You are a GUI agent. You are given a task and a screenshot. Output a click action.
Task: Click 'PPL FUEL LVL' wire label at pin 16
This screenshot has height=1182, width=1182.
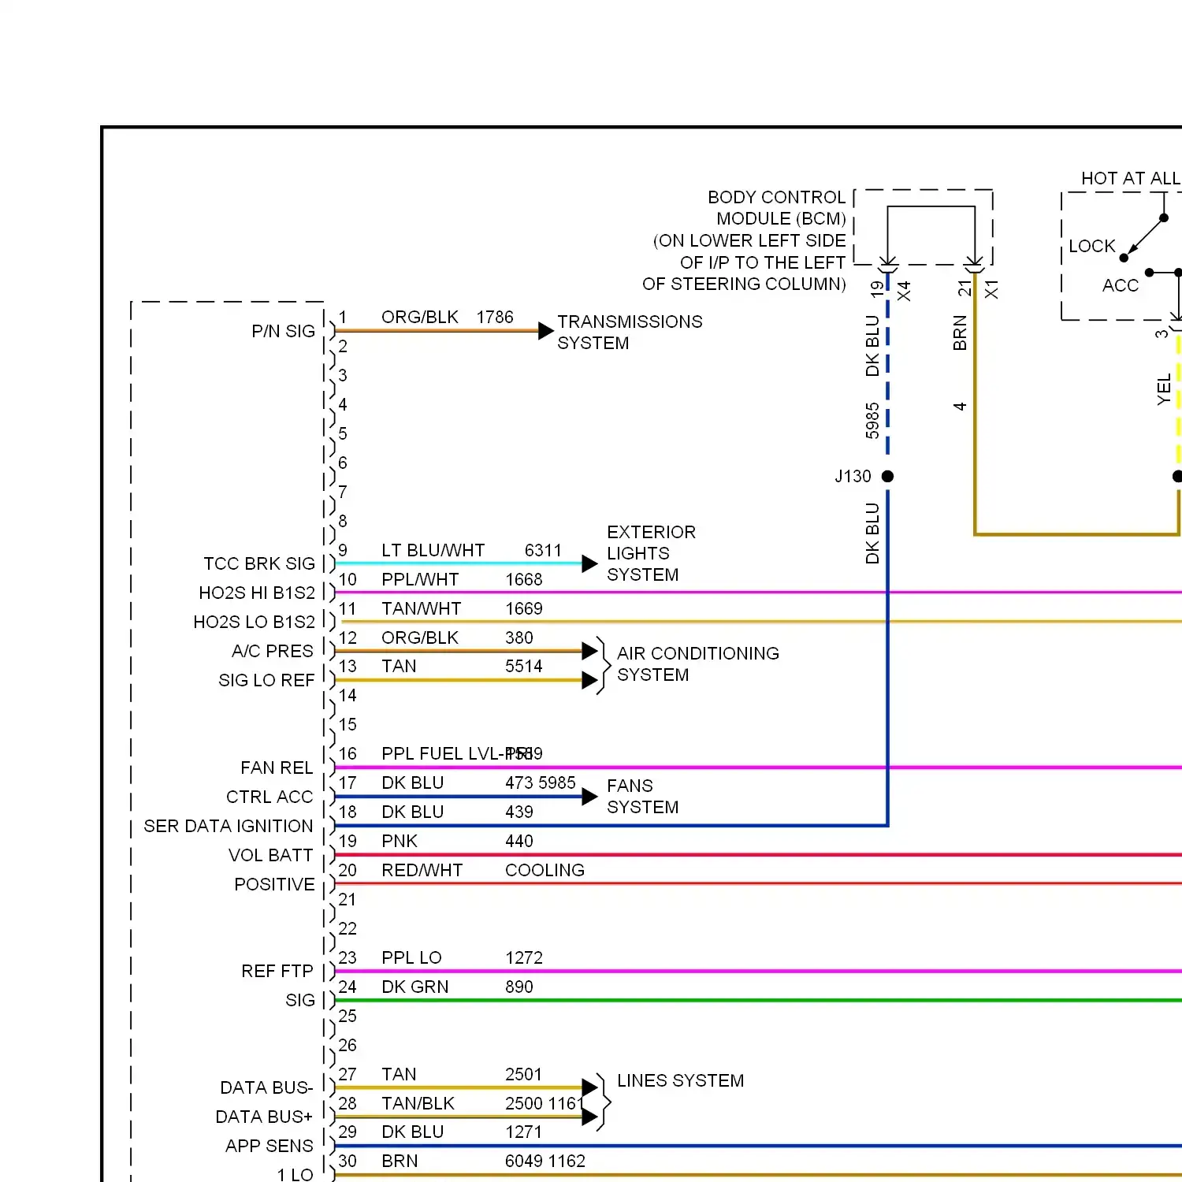(441, 753)
